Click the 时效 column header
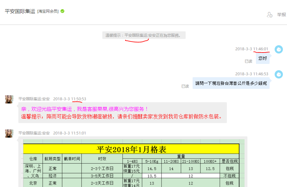The height and width of the screenshot is (187, 287). (102, 159)
